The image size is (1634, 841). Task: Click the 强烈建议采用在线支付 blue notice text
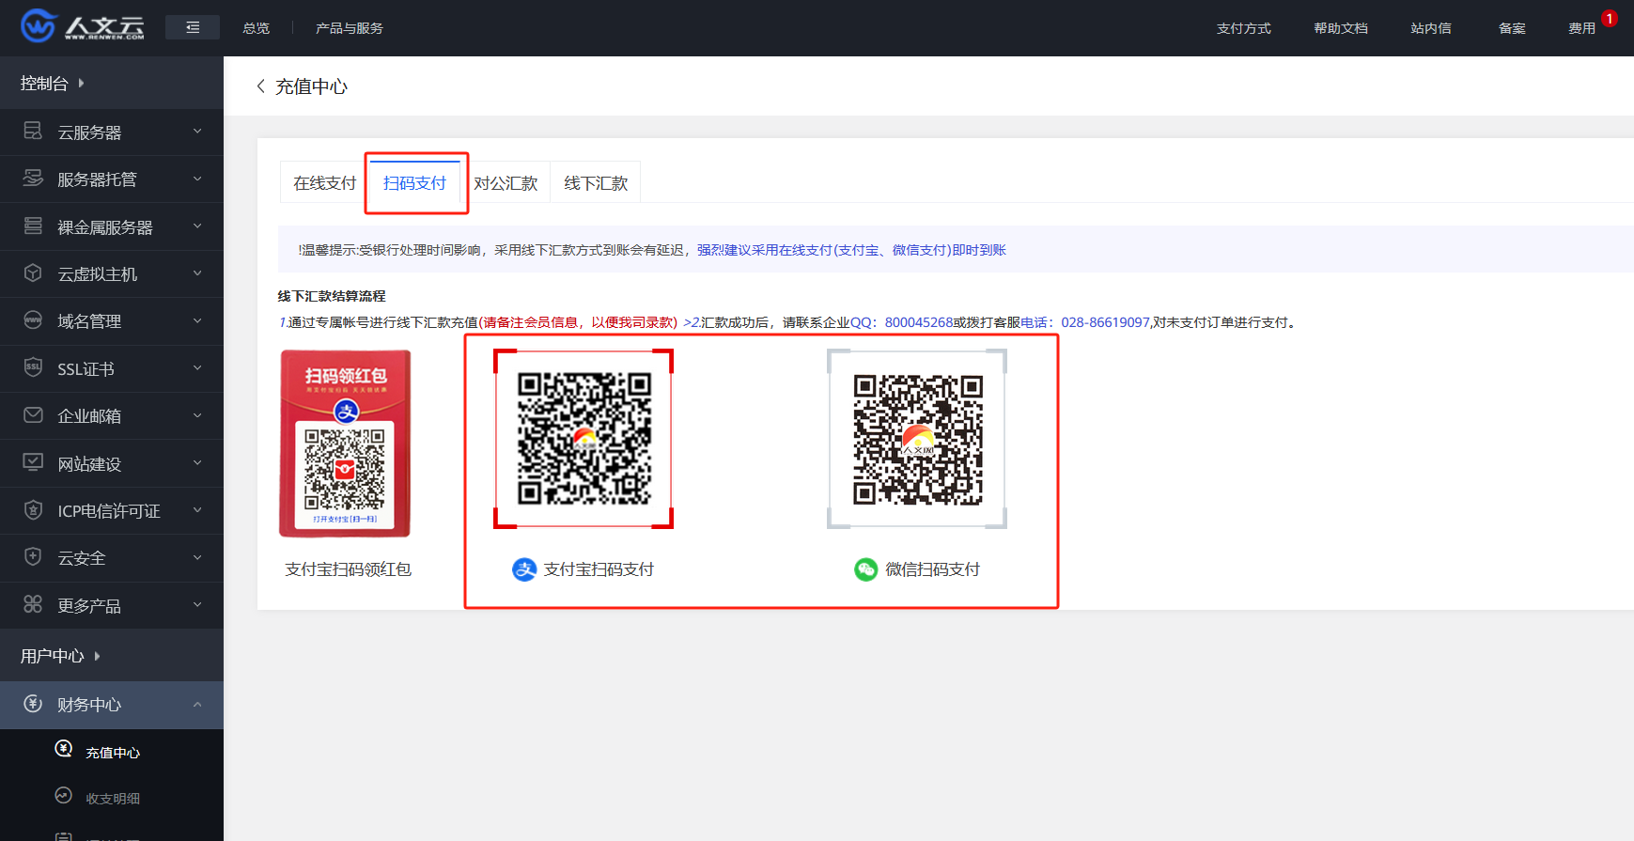coord(851,250)
